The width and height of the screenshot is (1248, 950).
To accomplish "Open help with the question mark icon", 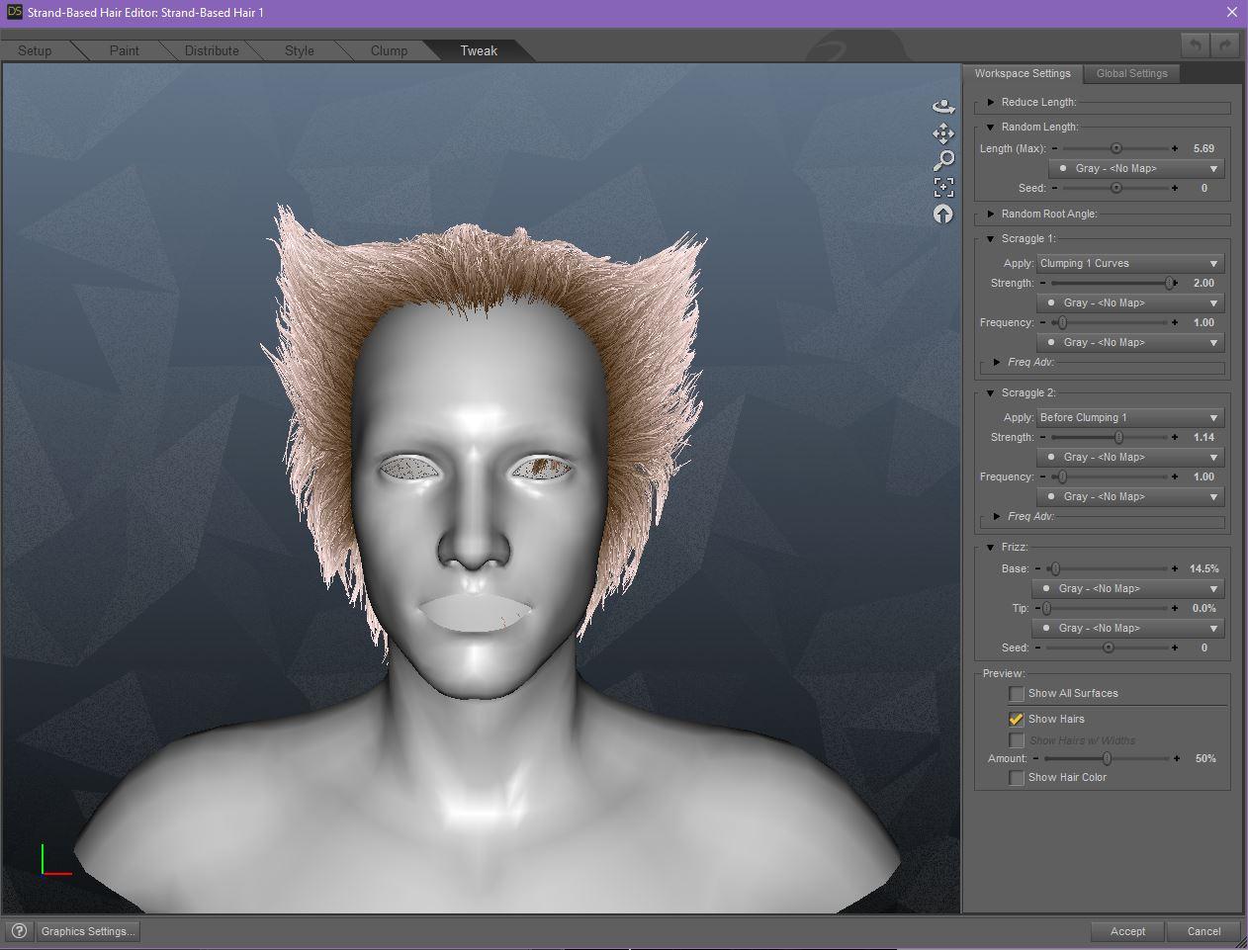I will point(18,931).
